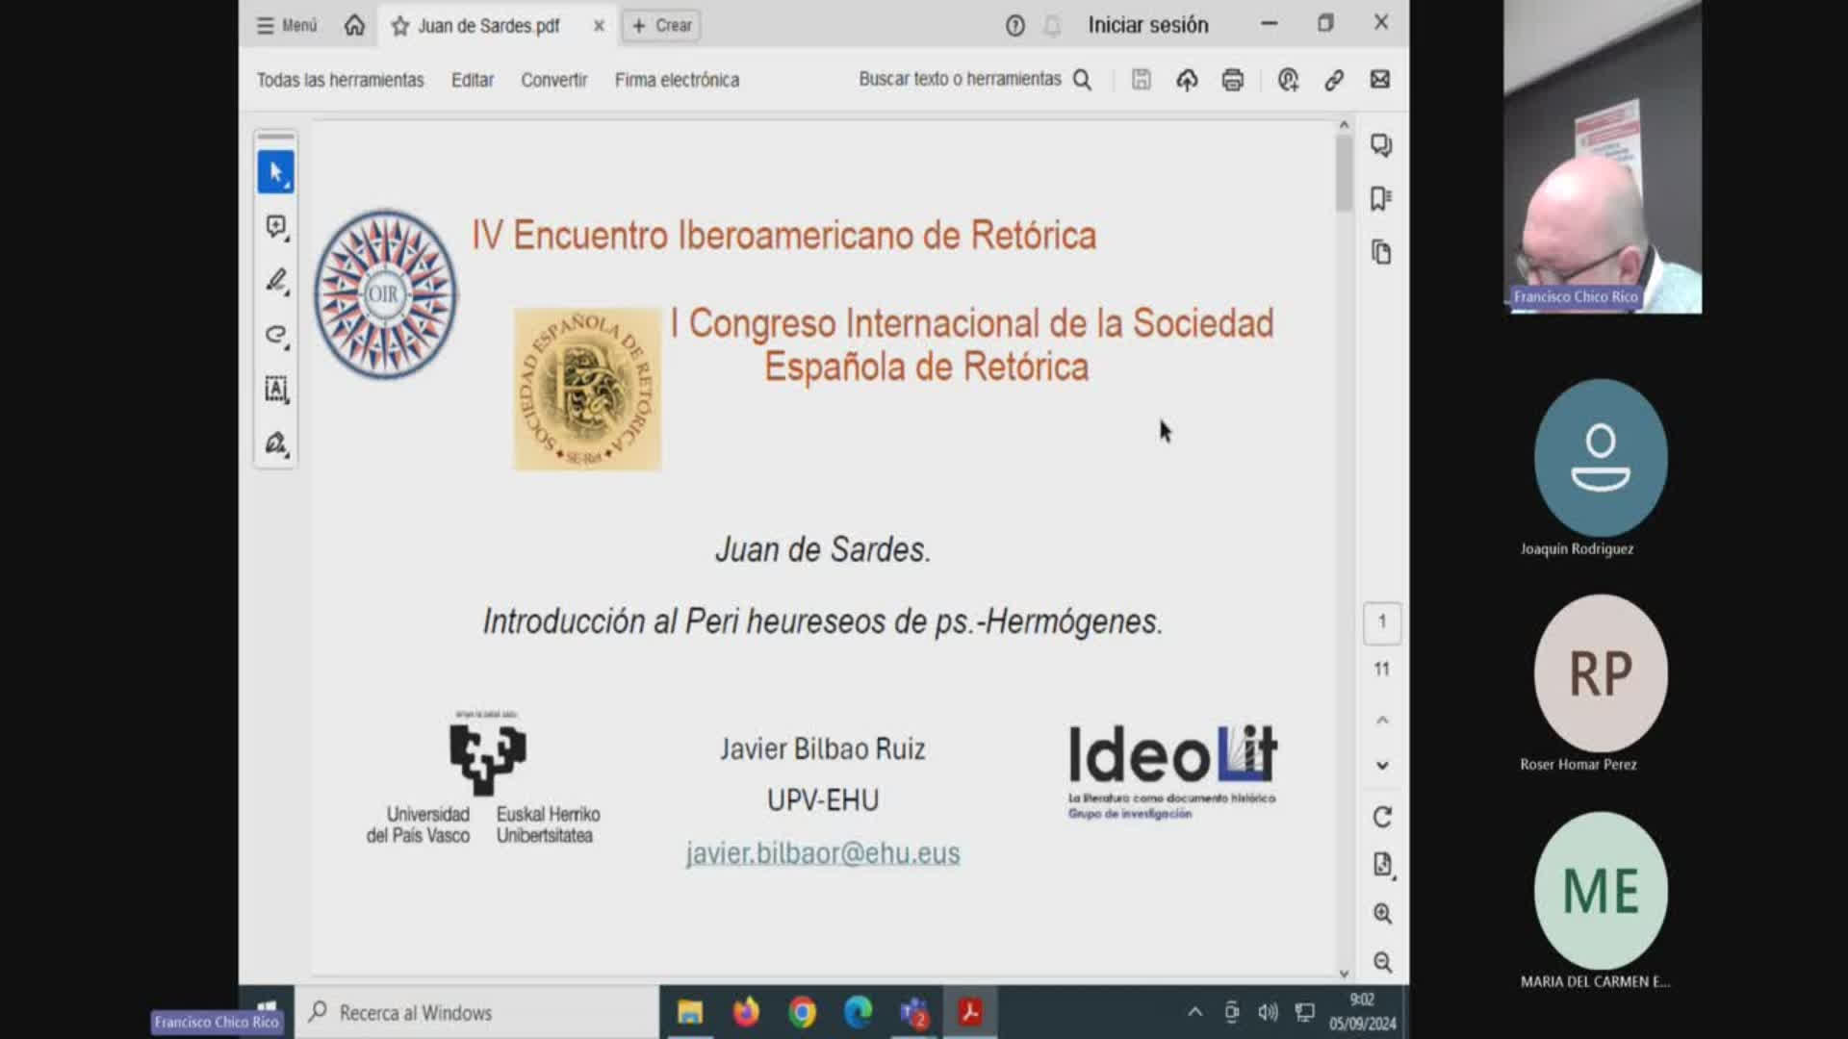Open the comments side panel

point(1381,145)
